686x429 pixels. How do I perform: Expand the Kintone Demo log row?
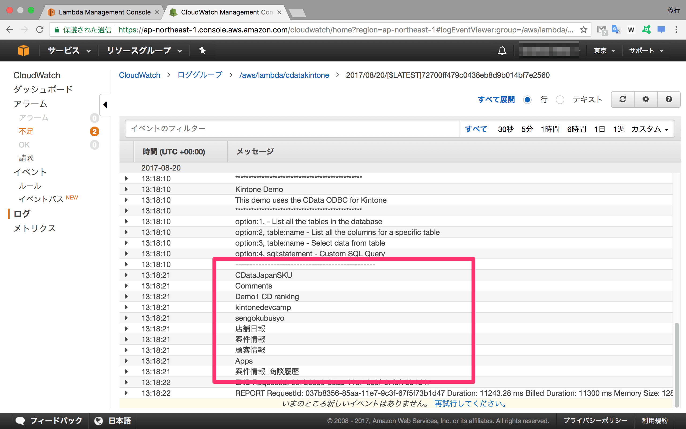click(x=126, y=189)
